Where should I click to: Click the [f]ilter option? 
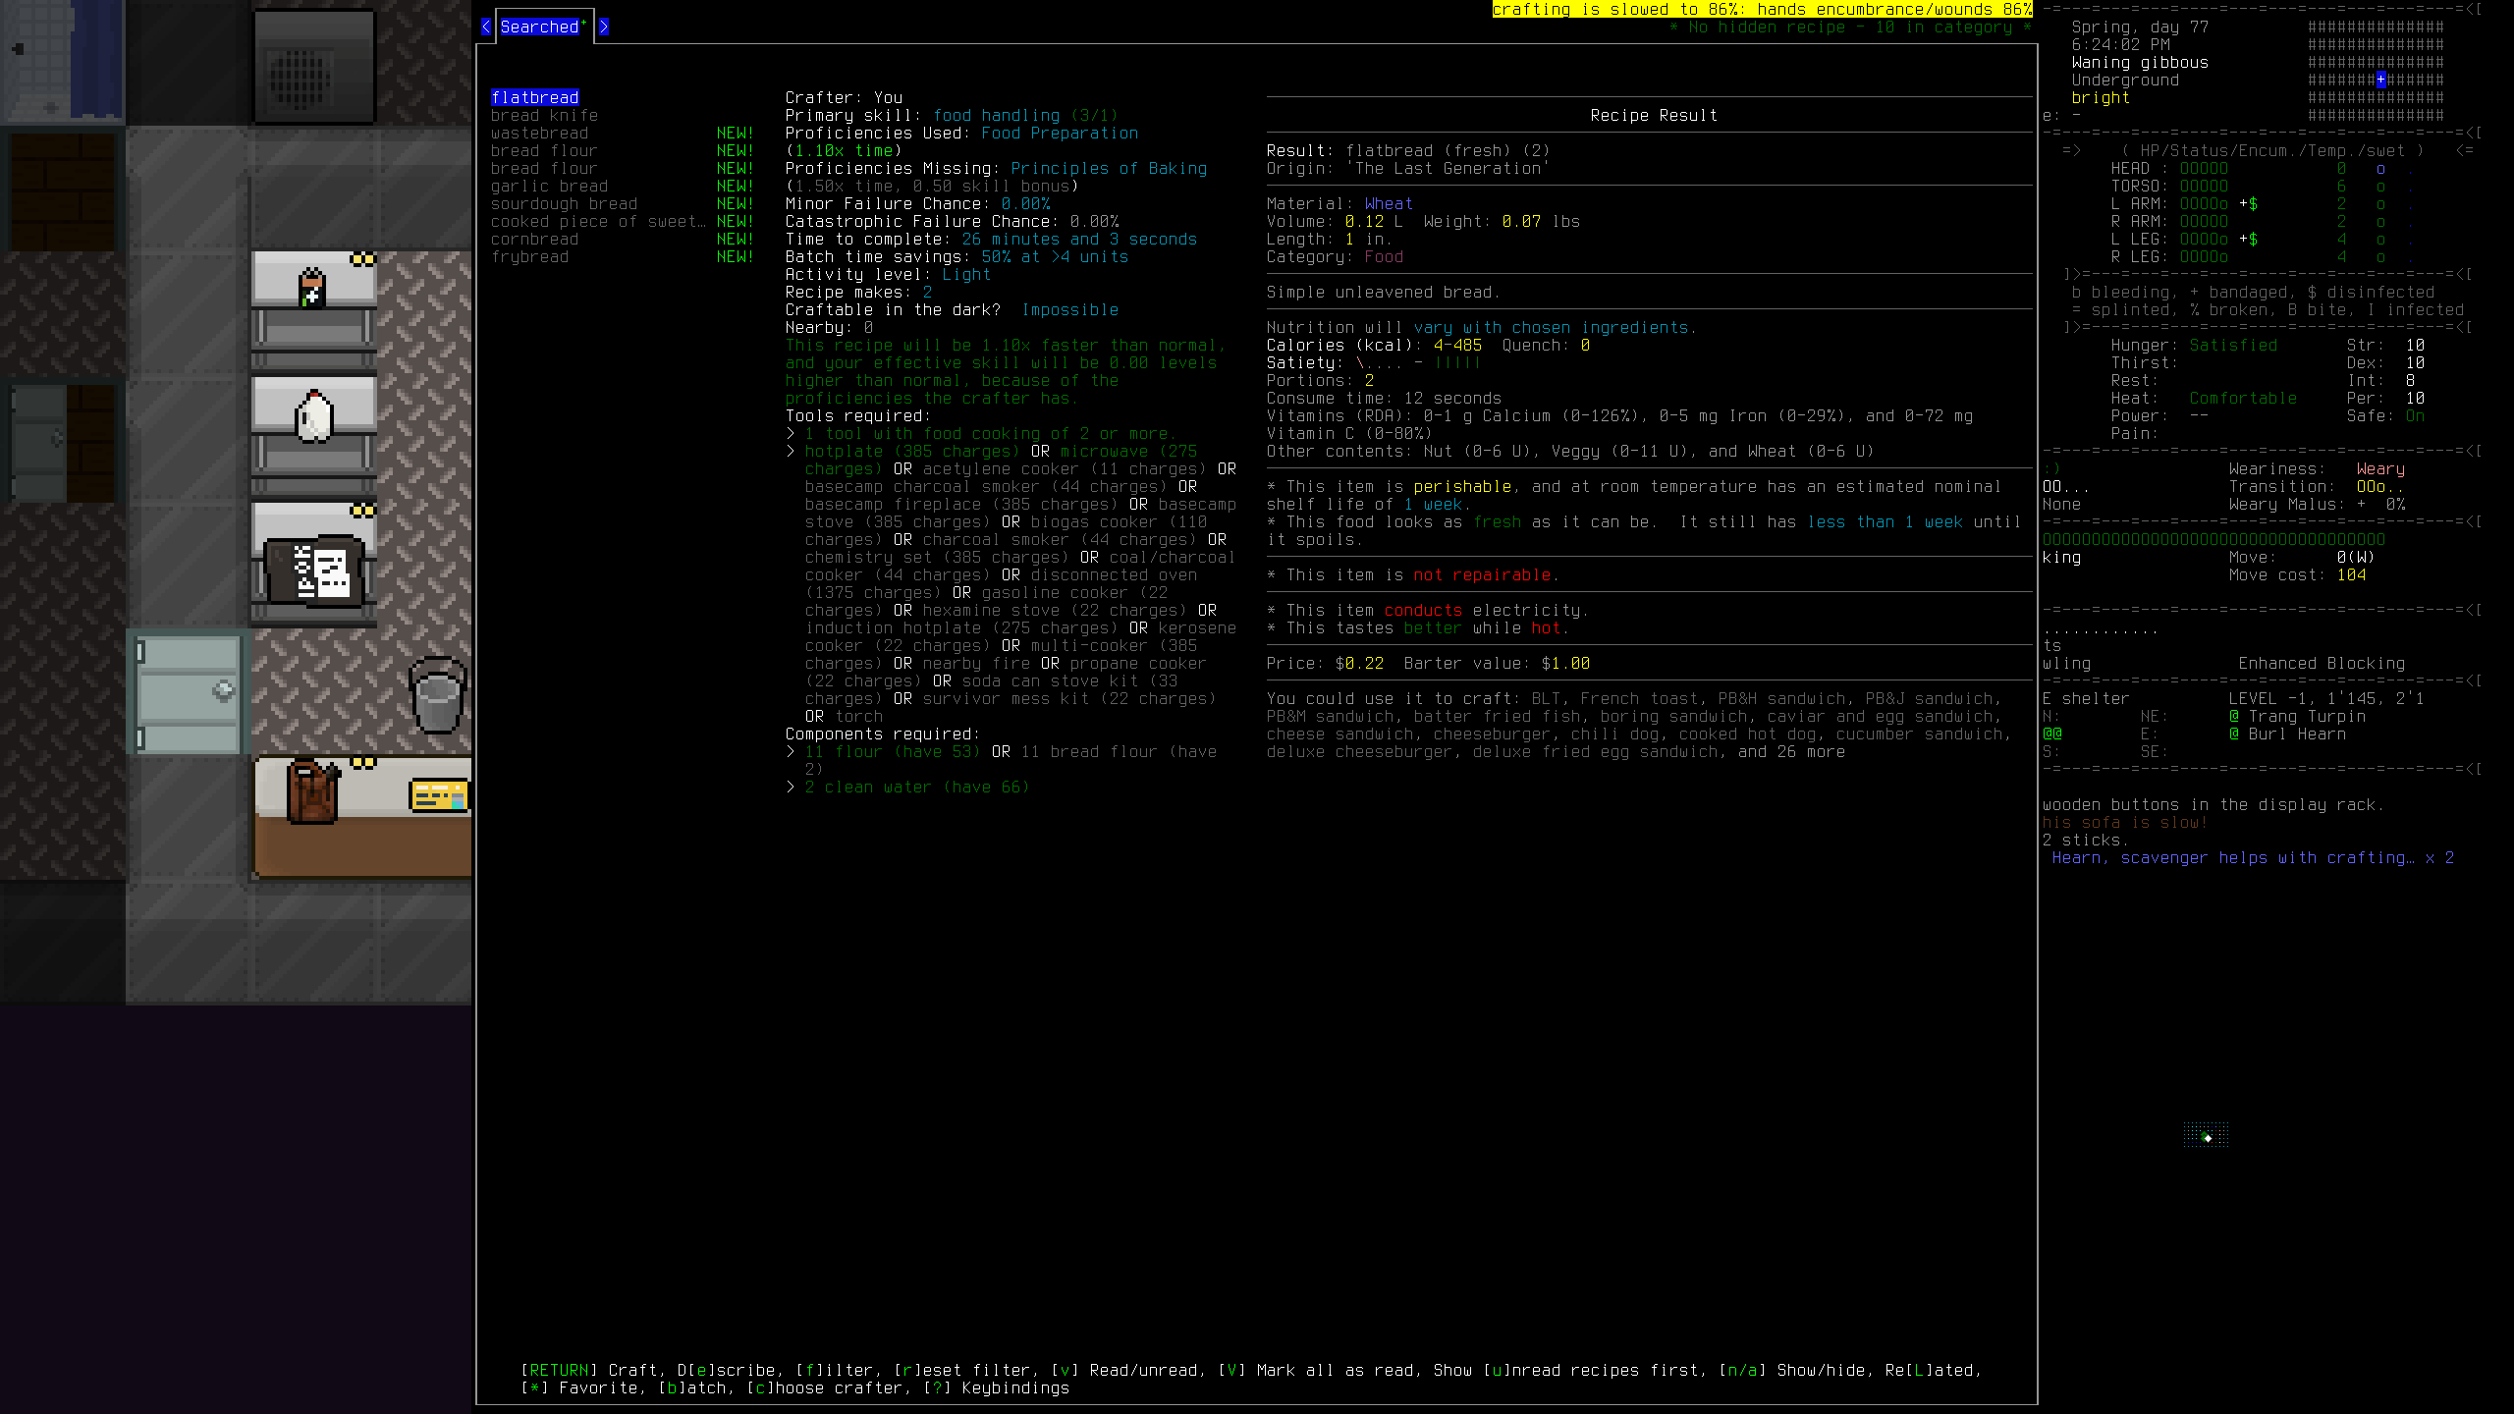835,1370
